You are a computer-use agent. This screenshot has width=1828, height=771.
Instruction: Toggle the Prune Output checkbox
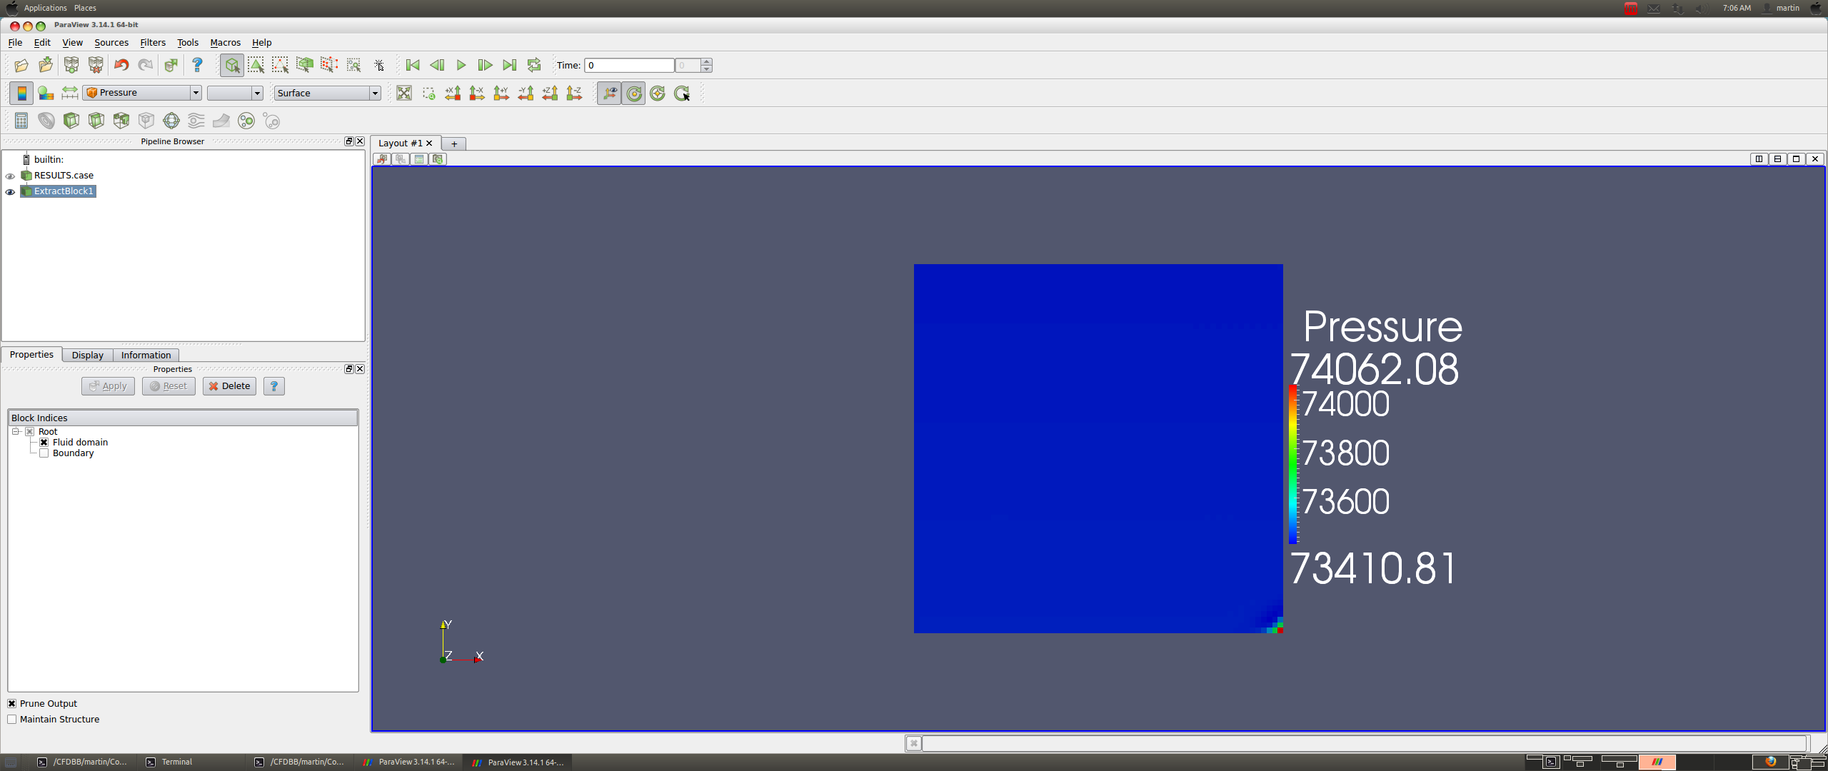click(12, 703)
